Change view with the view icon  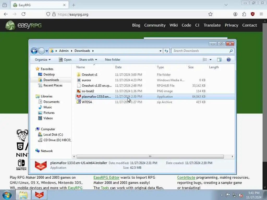205,60
